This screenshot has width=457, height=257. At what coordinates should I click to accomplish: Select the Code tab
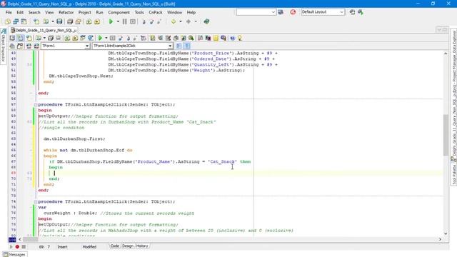click(x=114, y=246)
